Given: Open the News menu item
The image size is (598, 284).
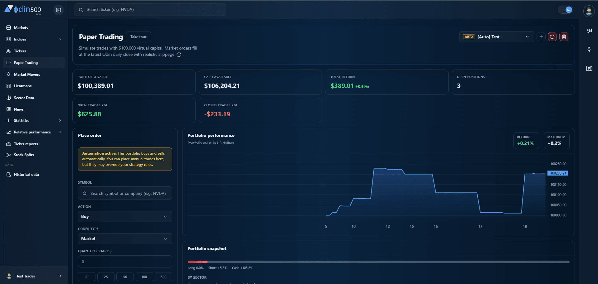Looking at the screenshot, I should click(x=34, y=109).
